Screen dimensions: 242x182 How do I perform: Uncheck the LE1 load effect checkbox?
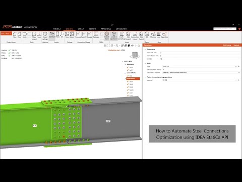click(x=128, y=76)
